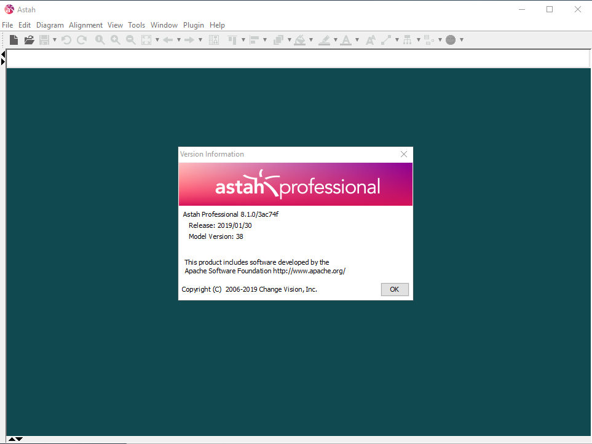Click the New file icon
Image resolution: width=592 pixels, height=444 pixels.
(x=14, y=39)
